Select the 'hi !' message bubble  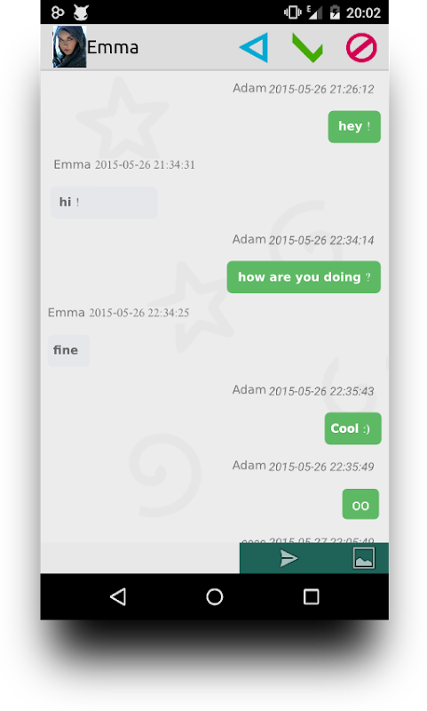104,203
